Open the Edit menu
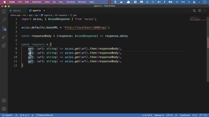The height and width of the screenshot is (117, 209). pyautogui.click(x=27, y=2)
